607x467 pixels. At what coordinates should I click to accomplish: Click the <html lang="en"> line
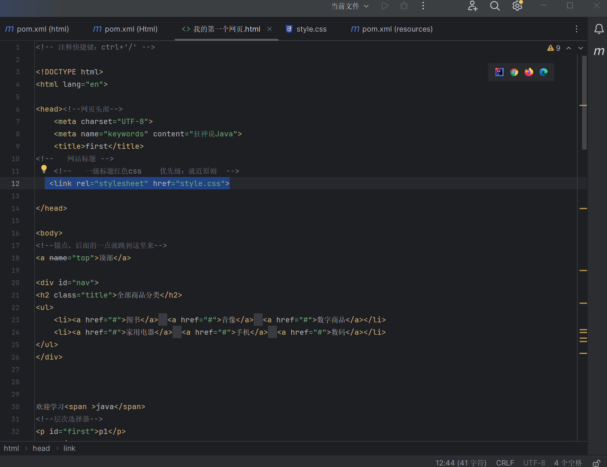click(72, 84)
